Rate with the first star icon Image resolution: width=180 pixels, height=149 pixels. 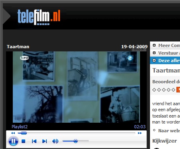154,90
